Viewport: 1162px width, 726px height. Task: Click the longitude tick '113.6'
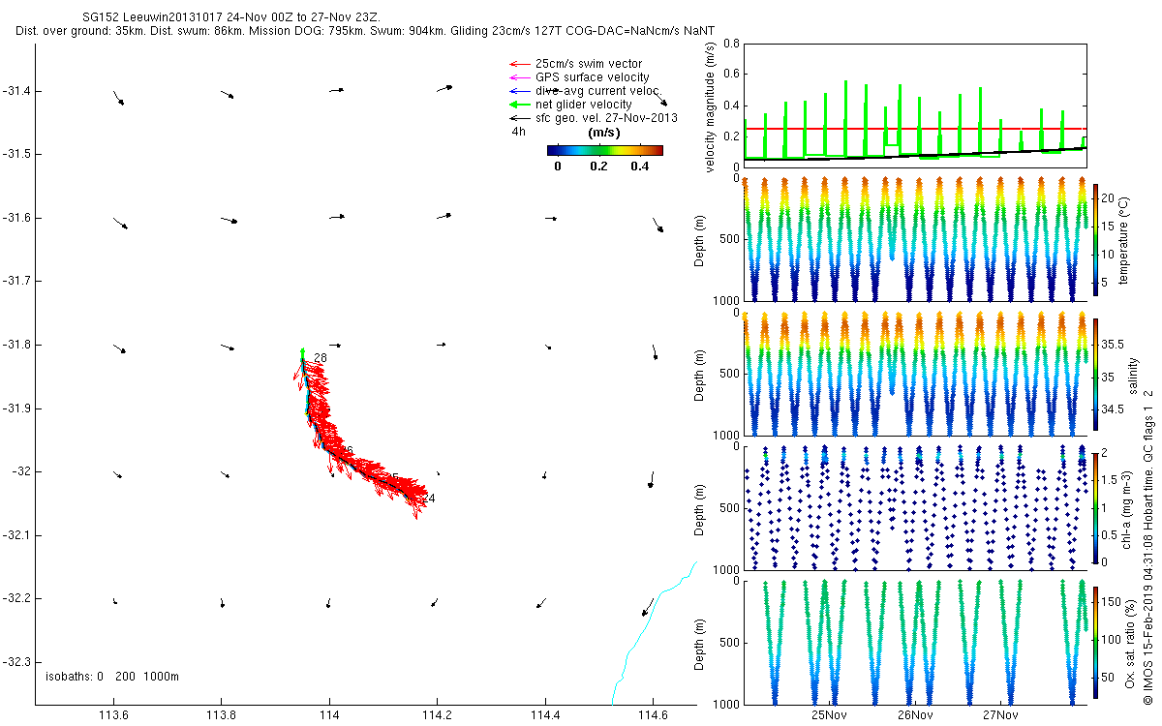(x=113, y=715)
